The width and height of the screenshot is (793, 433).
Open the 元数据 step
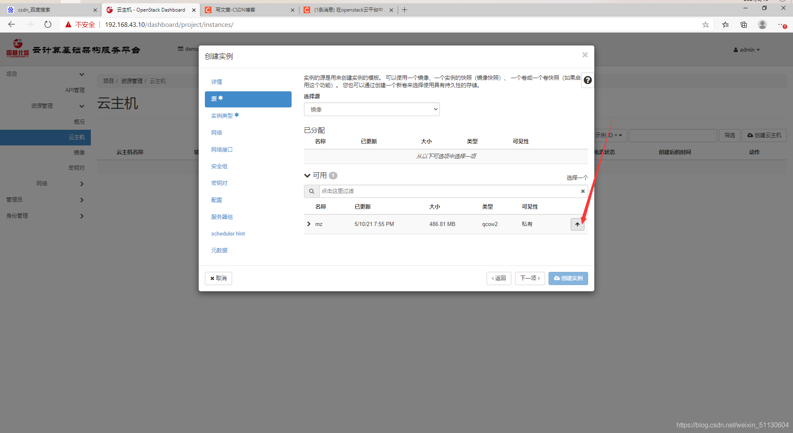pyautogui.click(x=219, y=250)
